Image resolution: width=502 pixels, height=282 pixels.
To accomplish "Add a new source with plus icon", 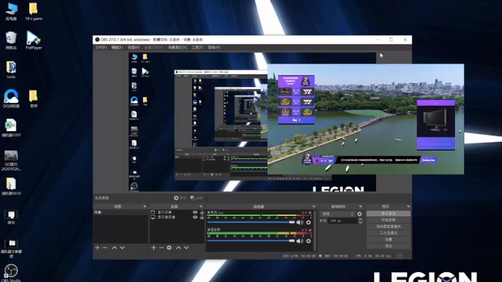I will point(154,248).
